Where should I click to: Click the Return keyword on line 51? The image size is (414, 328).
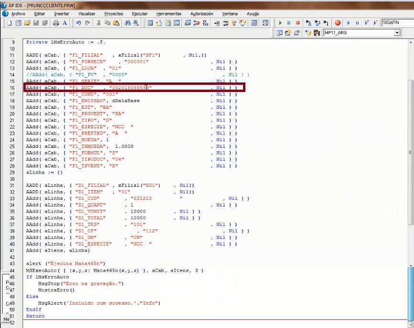click(x=35, y=316)
